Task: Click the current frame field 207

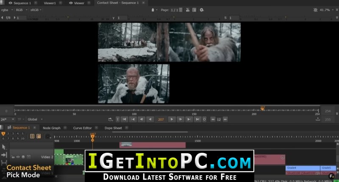Action: coord(161,120)
